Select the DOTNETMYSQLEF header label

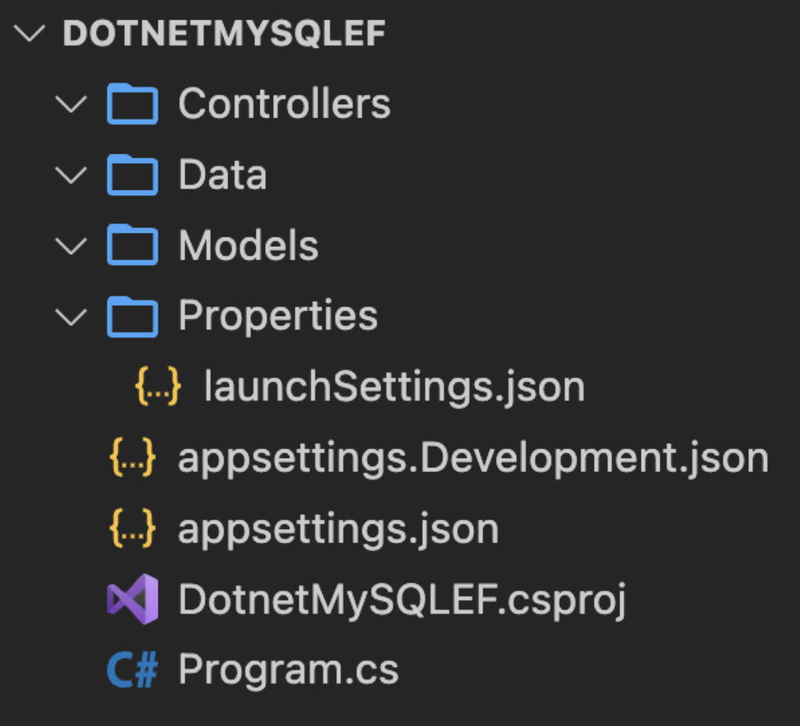tap(224, 34)
